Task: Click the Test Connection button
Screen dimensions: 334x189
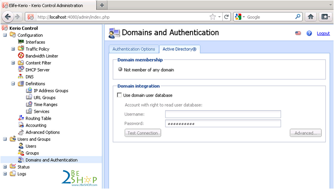Action: point(143,133)
